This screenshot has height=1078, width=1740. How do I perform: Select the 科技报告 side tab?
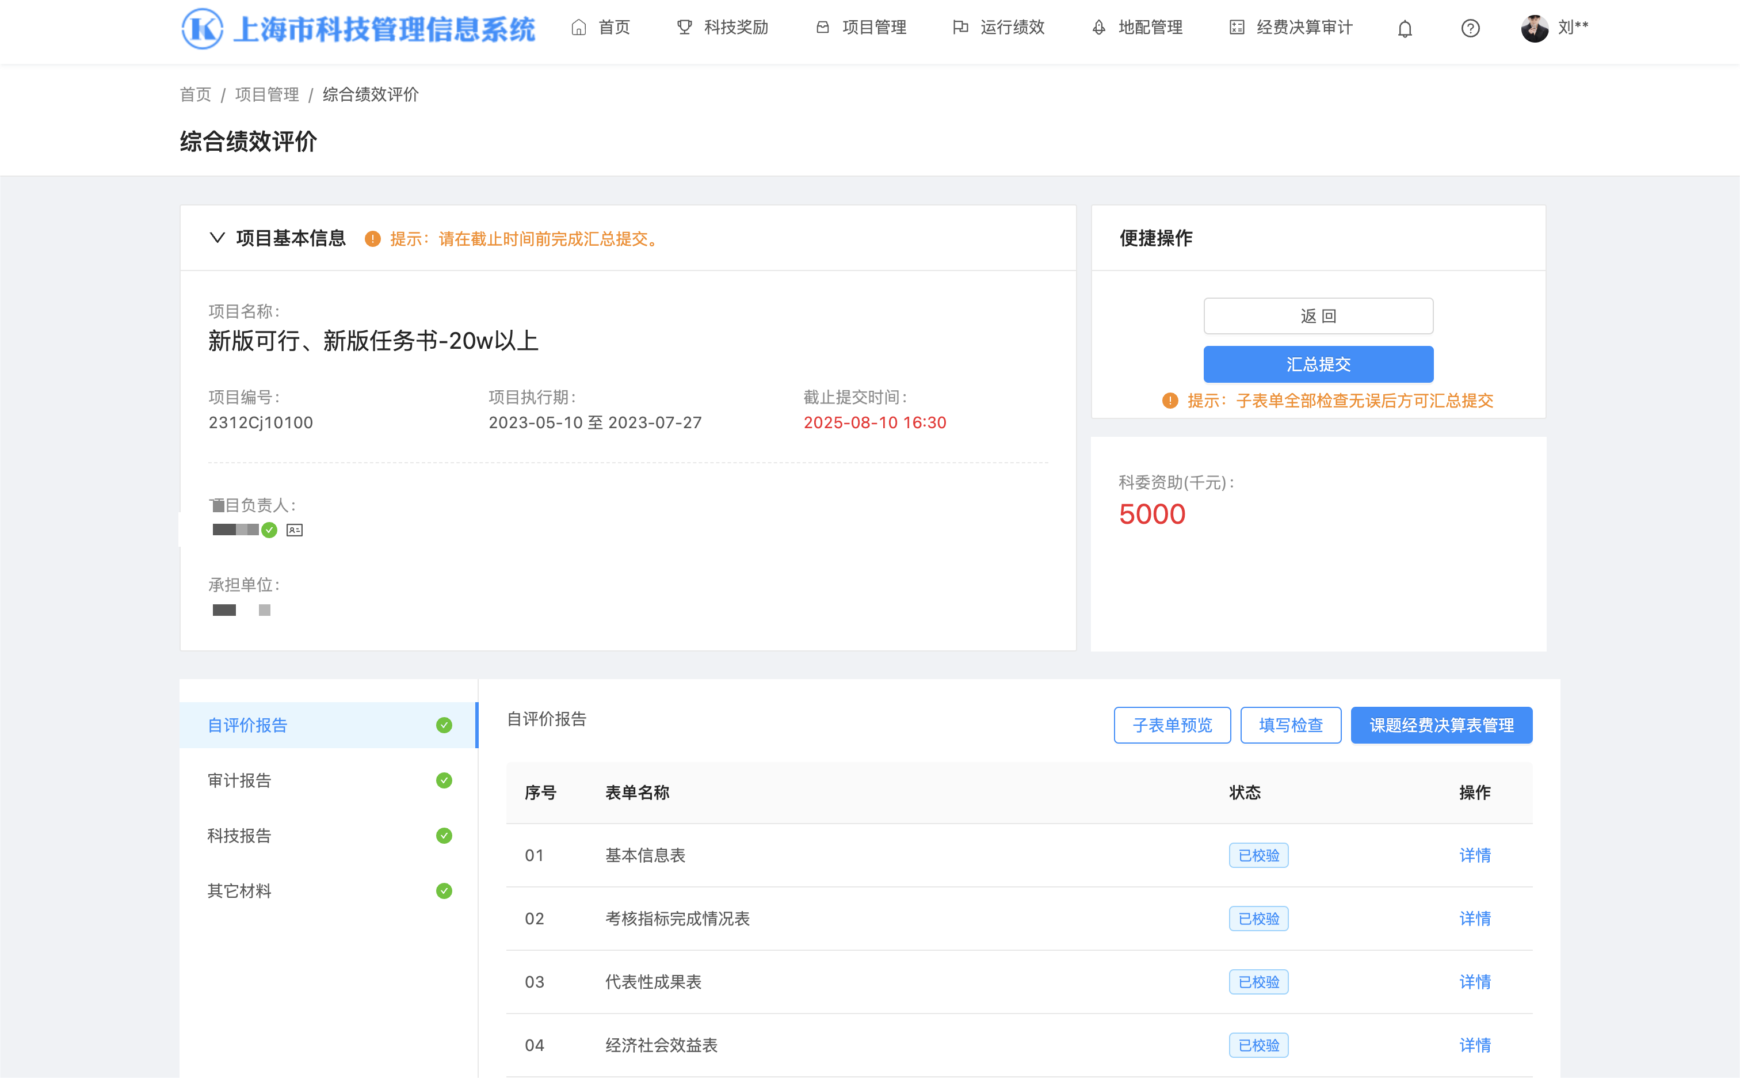coord(328,836)
